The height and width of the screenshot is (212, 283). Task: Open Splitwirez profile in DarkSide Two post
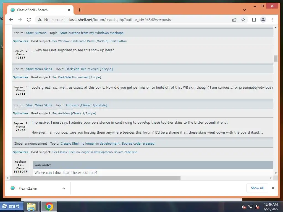(x=20, y=77)
